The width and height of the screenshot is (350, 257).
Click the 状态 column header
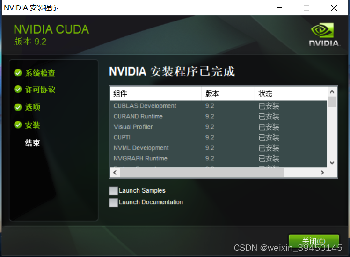click(x=291, y=94)
